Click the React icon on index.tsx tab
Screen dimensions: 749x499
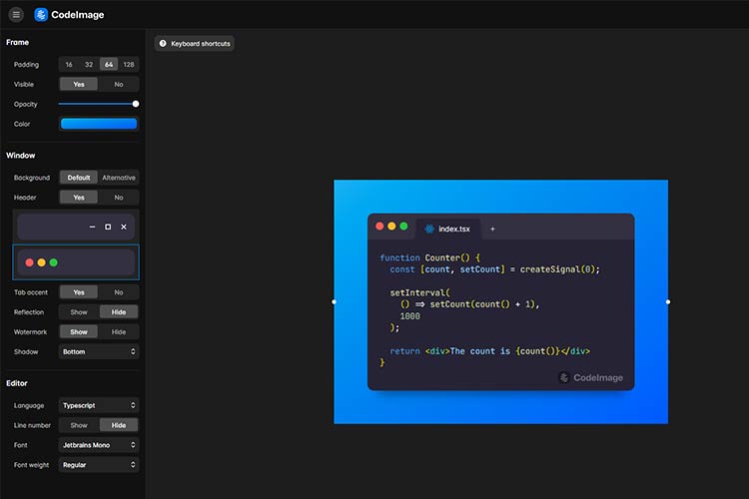[429, 229]
